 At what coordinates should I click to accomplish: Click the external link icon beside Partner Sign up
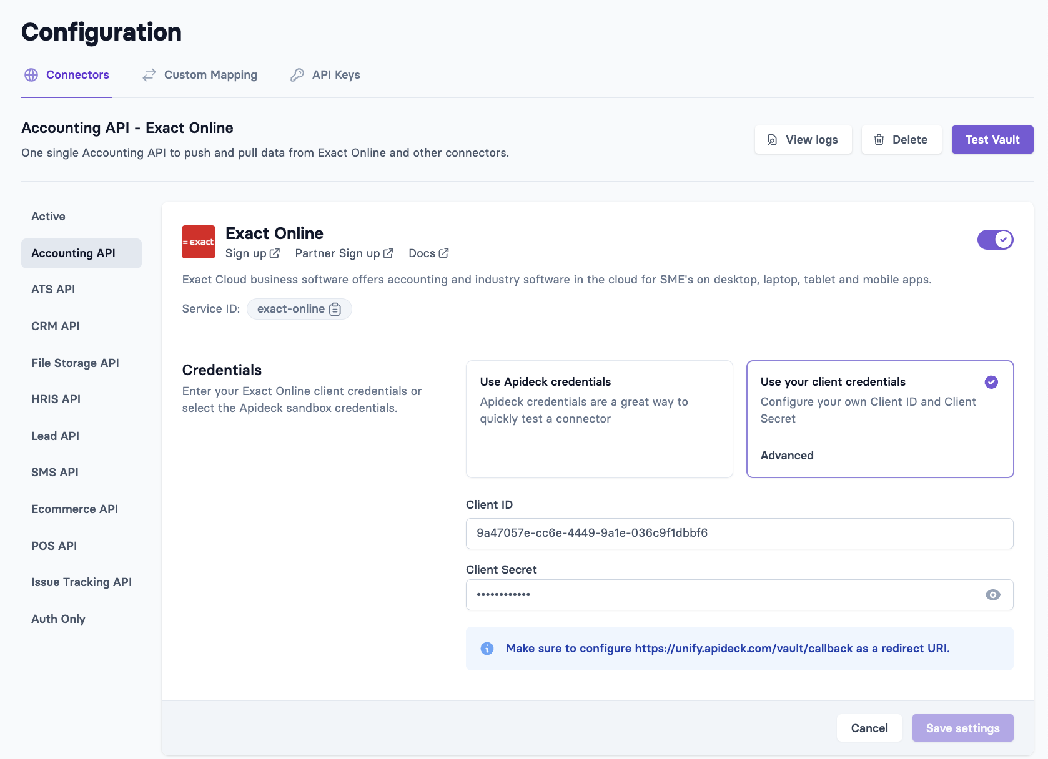pos(388,253)
